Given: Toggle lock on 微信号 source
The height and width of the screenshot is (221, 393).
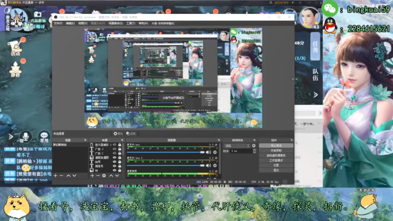Looking at the screenshot, I should [119, 166].
